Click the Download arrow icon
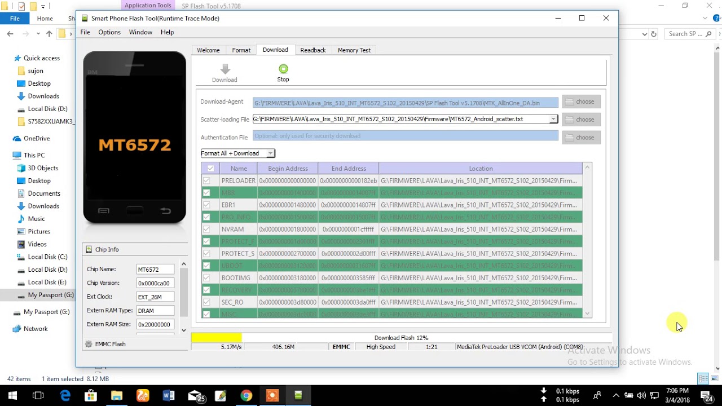This screenshot has width=722, height=406. [225, 69]
